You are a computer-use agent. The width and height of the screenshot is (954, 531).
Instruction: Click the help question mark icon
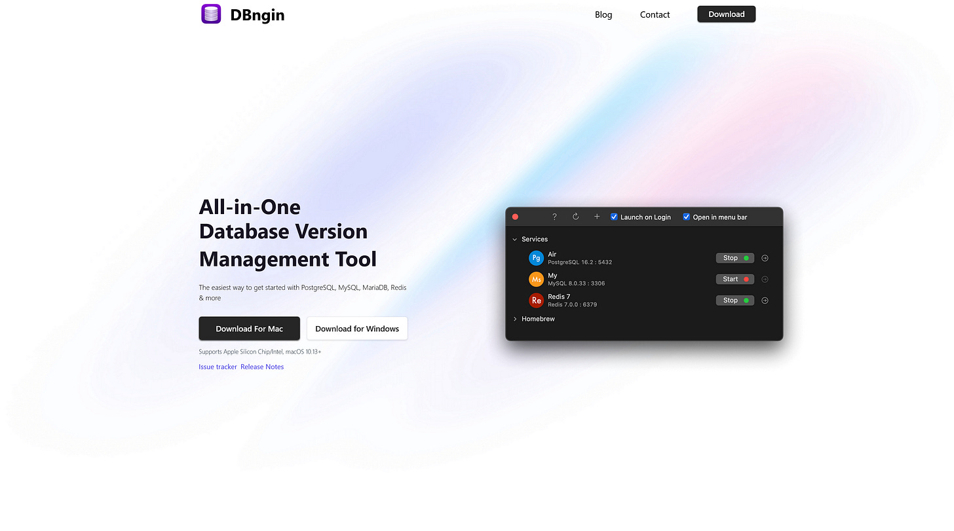[554, 217]
